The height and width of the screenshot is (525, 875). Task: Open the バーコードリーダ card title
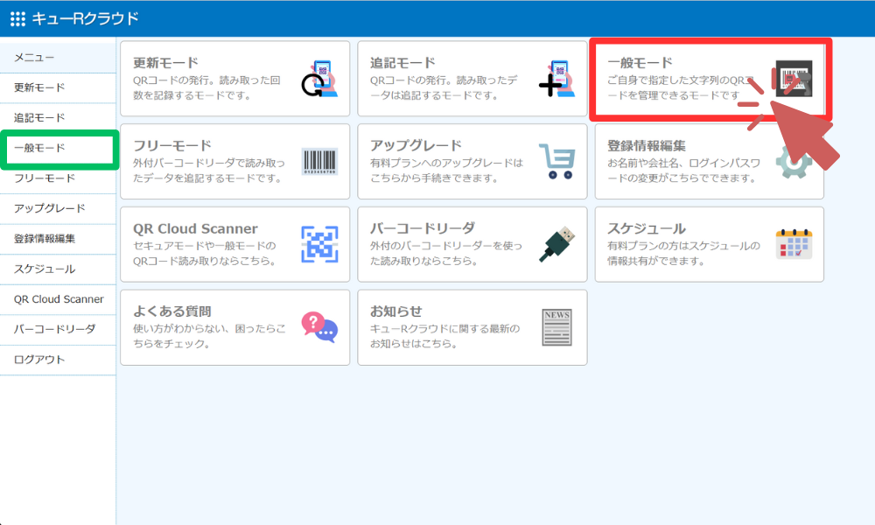point(423,228)
